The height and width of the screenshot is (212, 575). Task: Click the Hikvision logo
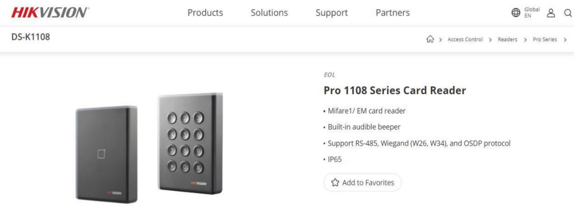click(x=50, y=13)
